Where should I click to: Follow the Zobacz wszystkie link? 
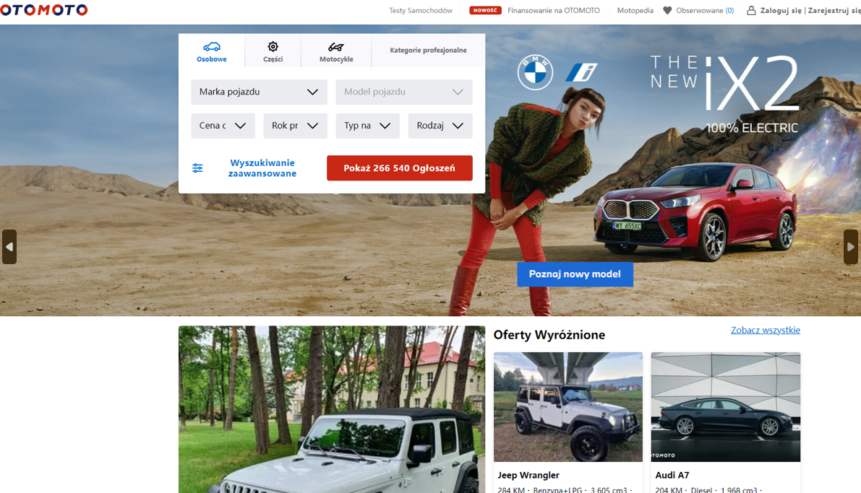[765, 331]
